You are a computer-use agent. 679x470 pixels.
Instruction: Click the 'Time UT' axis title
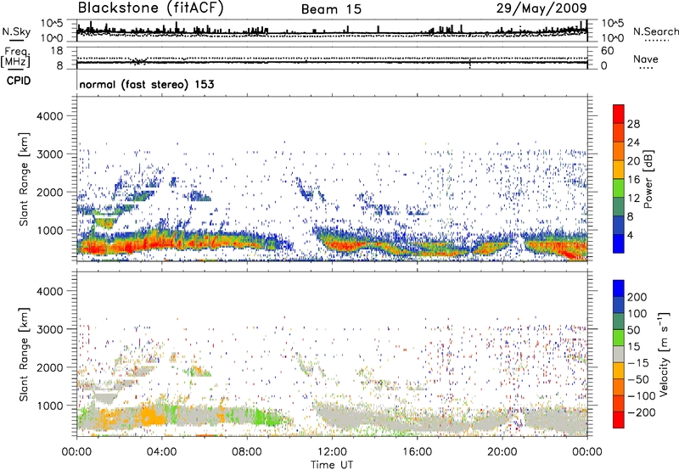[x=332, y=464]
